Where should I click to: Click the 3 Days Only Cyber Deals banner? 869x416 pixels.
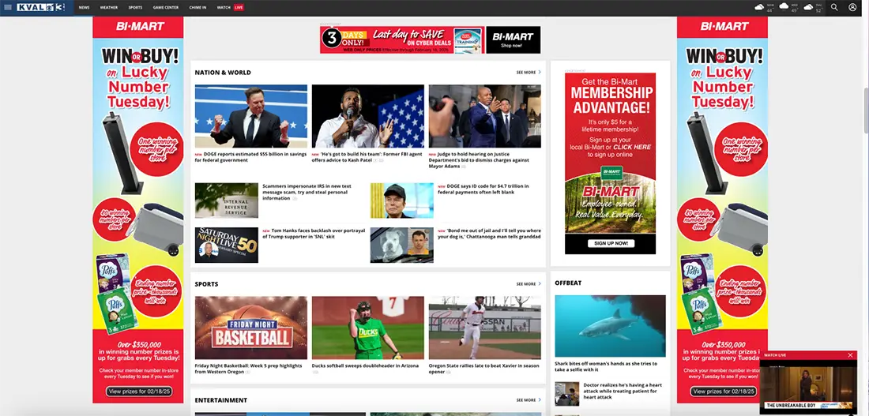402,40
